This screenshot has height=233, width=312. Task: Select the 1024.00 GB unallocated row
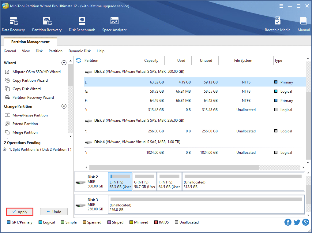click(195, 153)
